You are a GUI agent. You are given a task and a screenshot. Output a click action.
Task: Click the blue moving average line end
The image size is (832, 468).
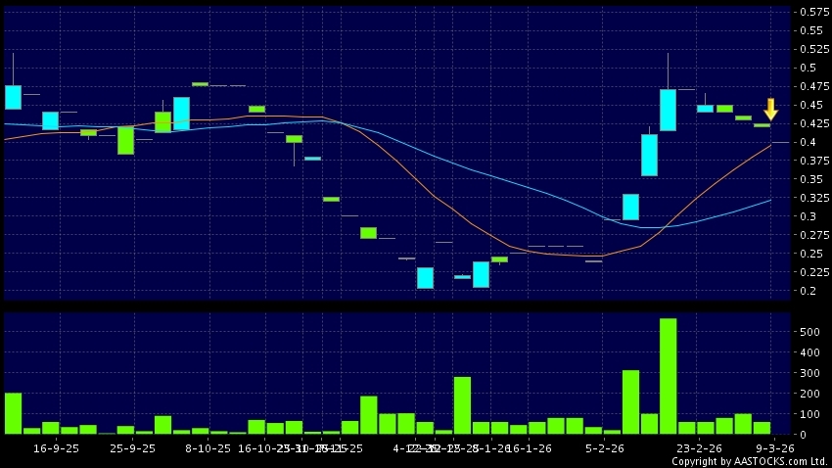[769, 200]
